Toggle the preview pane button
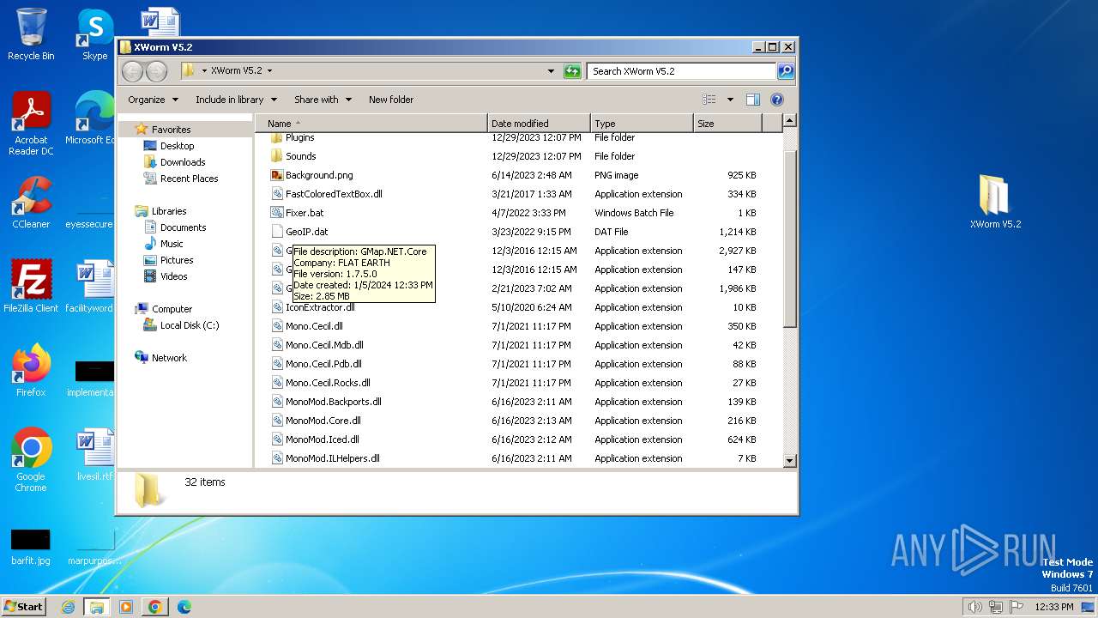The width and height of the screenshot is (1098, 618). click(752, 100)
